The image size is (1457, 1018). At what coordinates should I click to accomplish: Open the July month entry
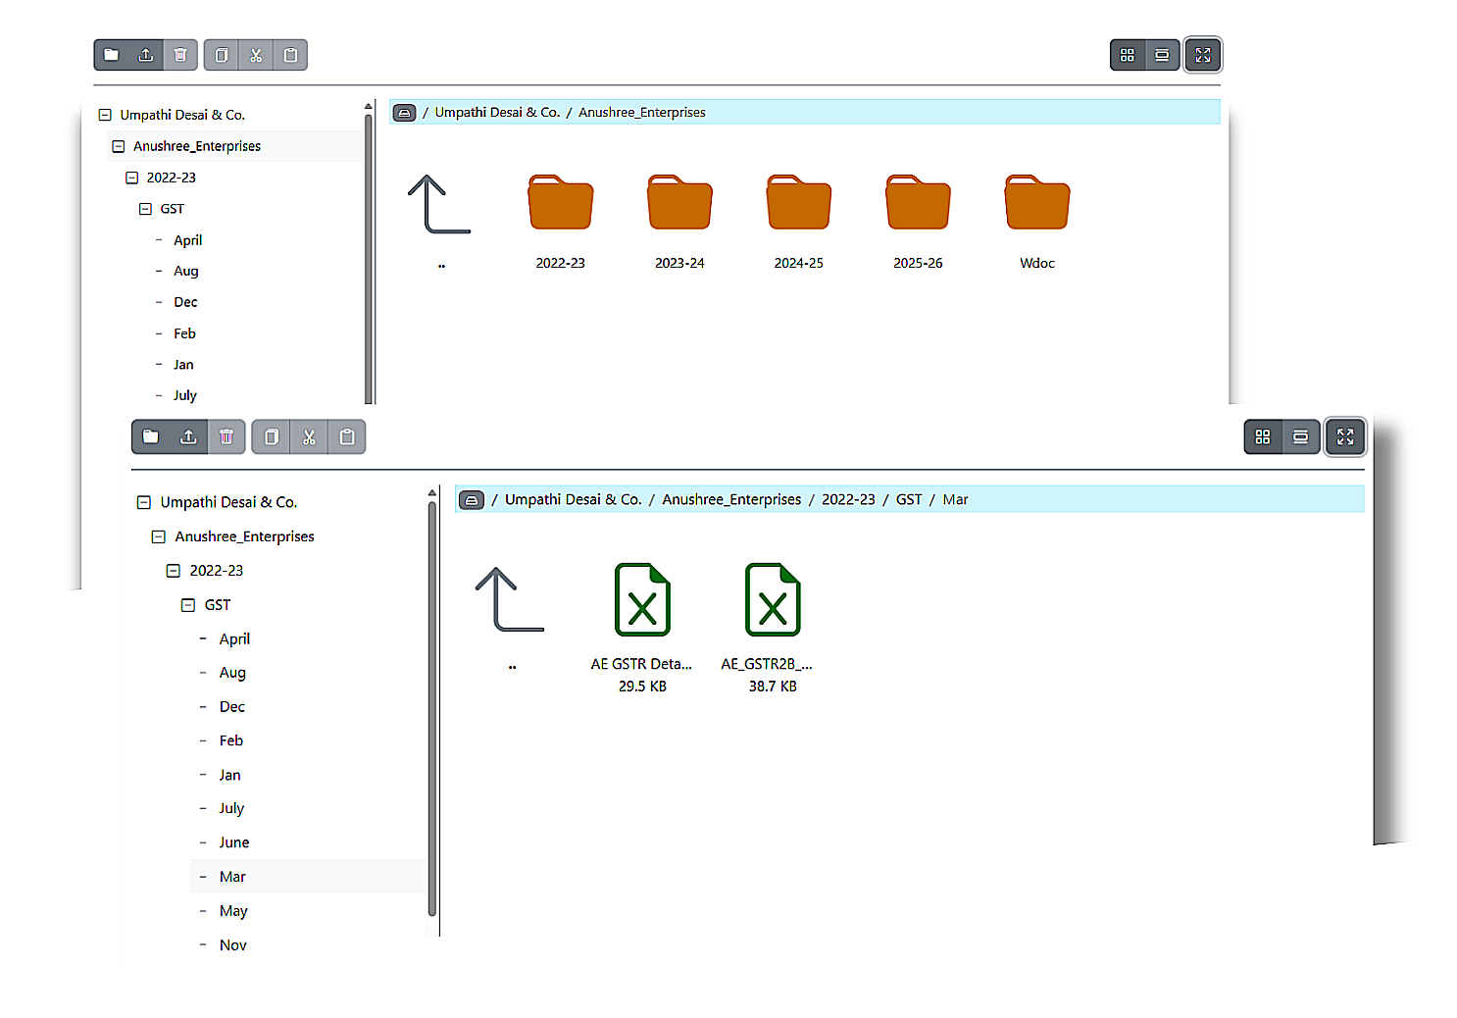pyautogui.click(x=231, y=807)
